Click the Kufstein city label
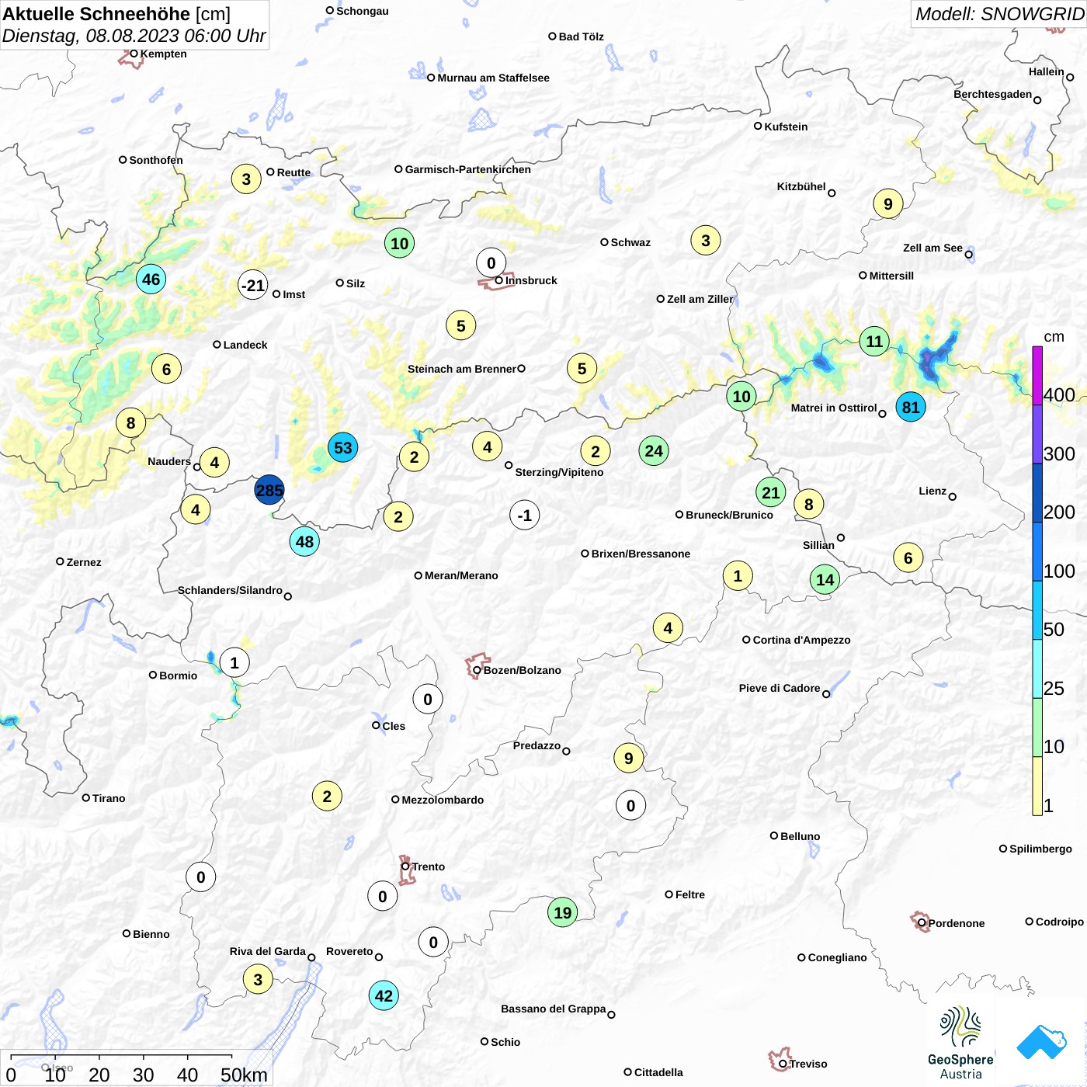 coord(786,127)
